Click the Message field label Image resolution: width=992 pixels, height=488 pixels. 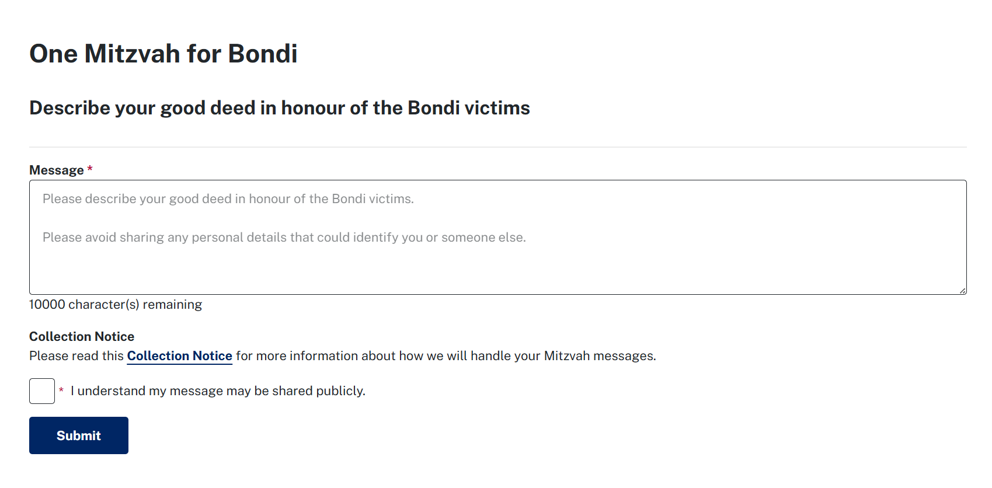55,169
